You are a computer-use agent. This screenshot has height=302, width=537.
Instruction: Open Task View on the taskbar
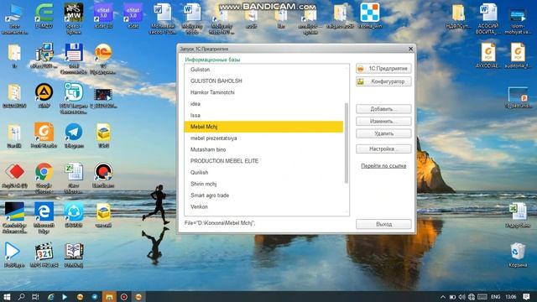click(x=35, y=296)
